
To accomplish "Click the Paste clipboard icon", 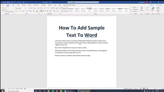I will pos(3,8).
